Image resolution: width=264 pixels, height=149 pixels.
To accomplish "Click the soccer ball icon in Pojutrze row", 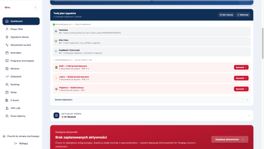I will point(56,89).
